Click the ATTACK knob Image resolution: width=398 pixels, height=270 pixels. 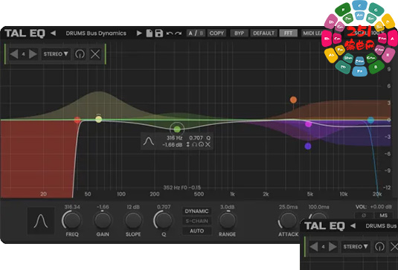click(288, 220)
